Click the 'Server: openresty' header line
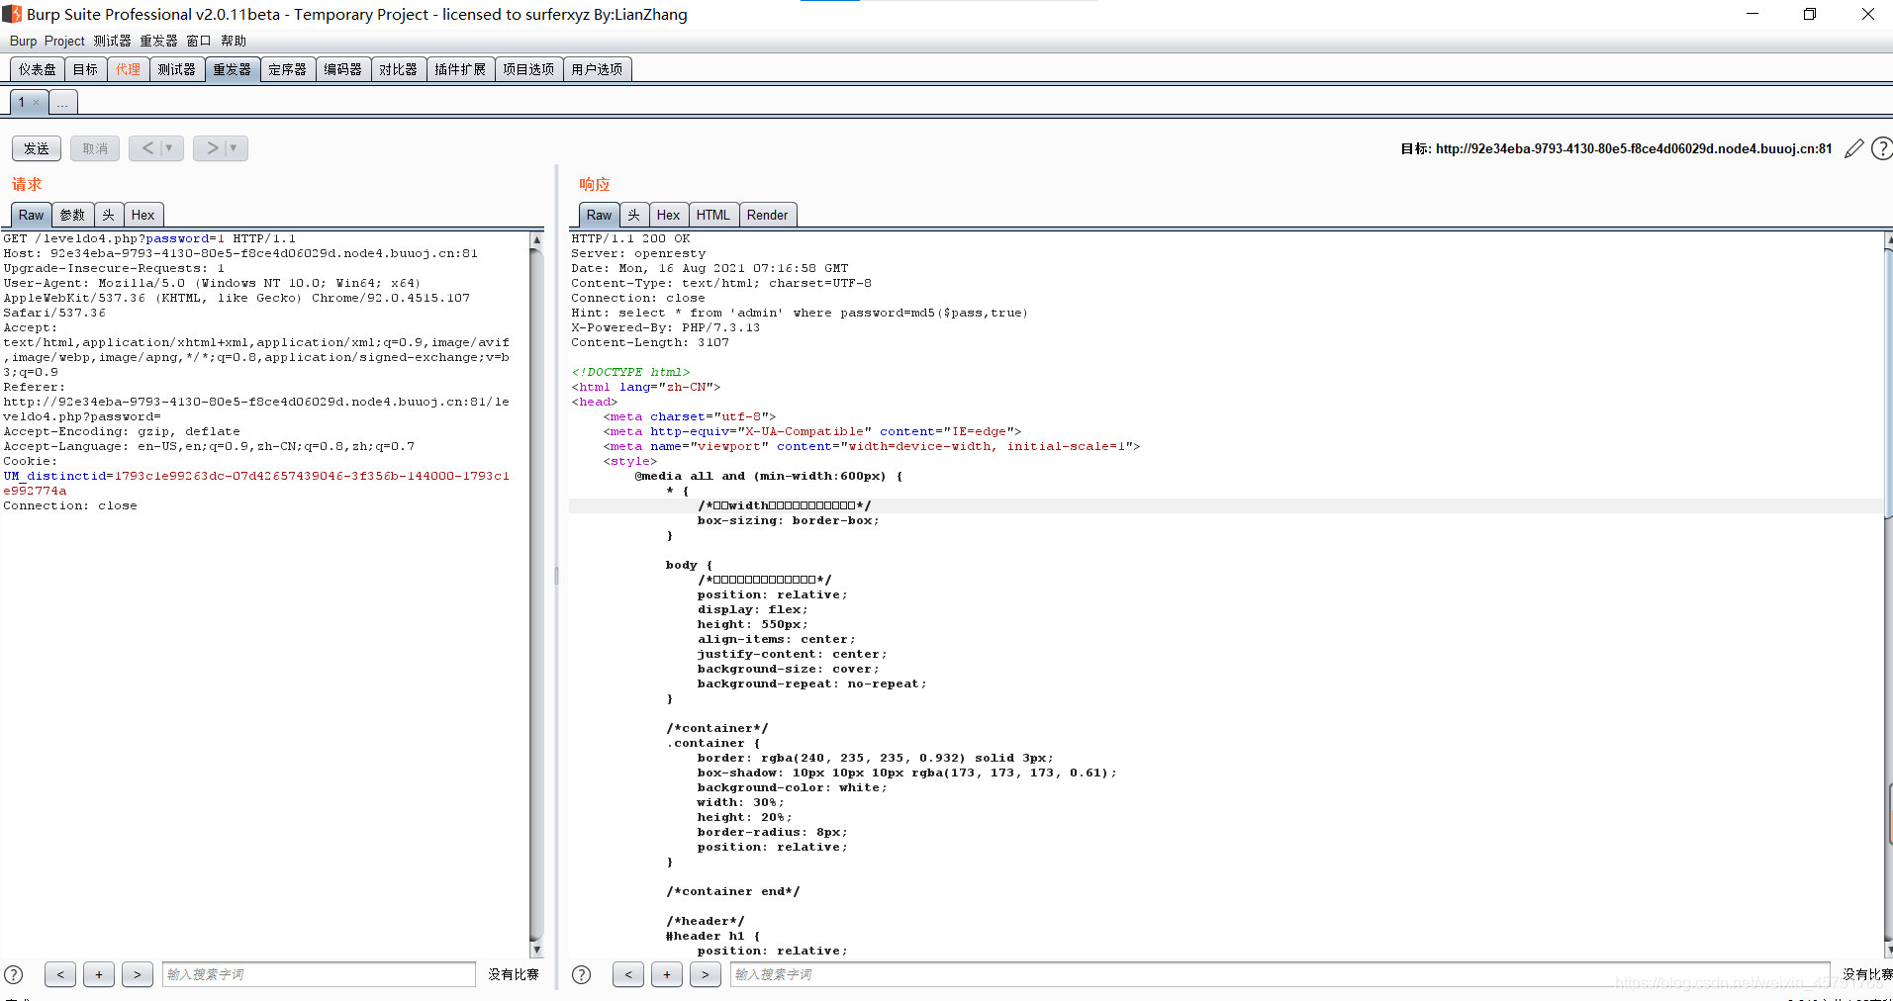The height and width of the screenshot is (1001, 1893). click(x=638, y=253)
